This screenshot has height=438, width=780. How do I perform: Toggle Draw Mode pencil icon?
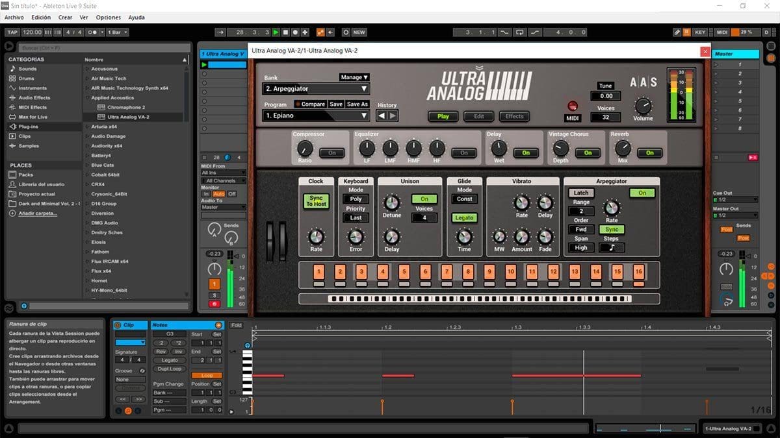coord(677,32)
